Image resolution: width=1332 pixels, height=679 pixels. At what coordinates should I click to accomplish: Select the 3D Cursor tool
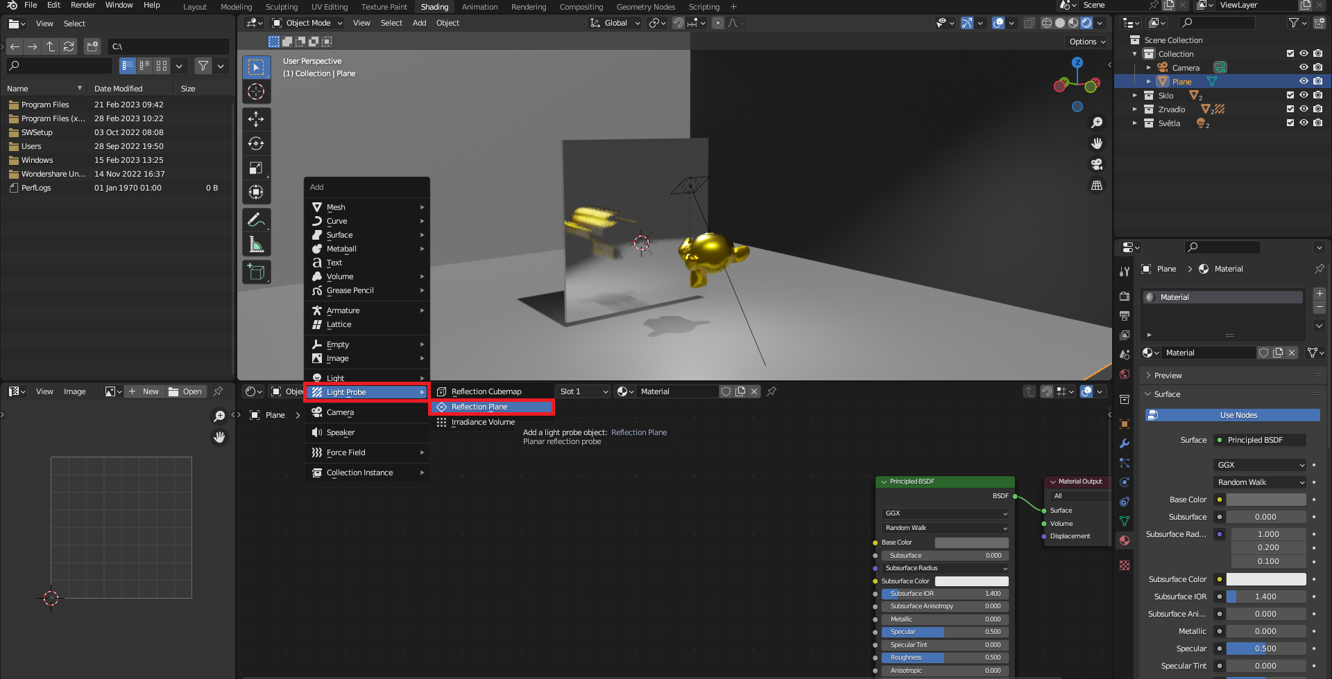[x=256, y=91]
